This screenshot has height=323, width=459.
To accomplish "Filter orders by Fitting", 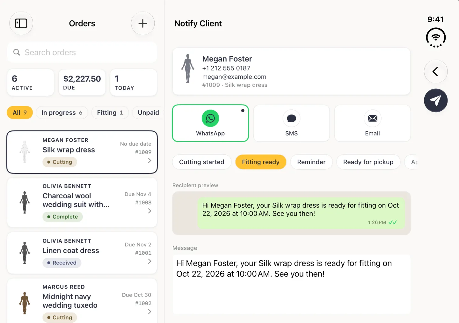I will [110, 113].
